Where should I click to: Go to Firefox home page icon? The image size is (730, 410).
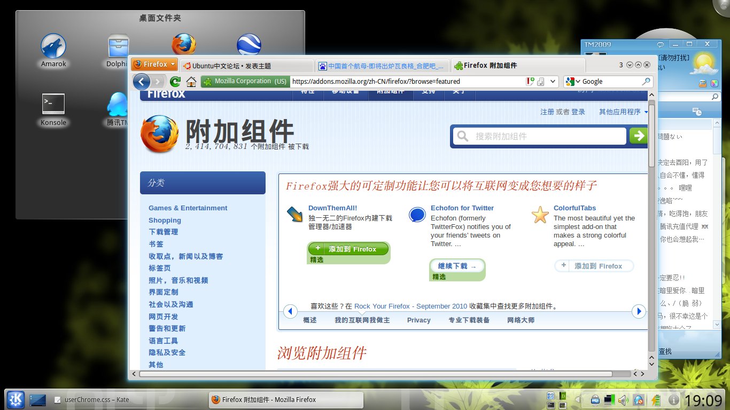coord(191,82)
